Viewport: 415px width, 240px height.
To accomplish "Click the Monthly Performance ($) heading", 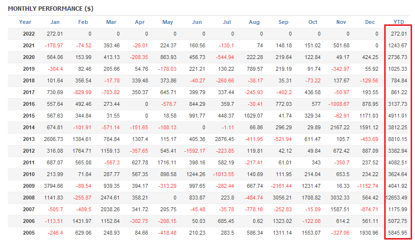I will [x=51, y=9].
